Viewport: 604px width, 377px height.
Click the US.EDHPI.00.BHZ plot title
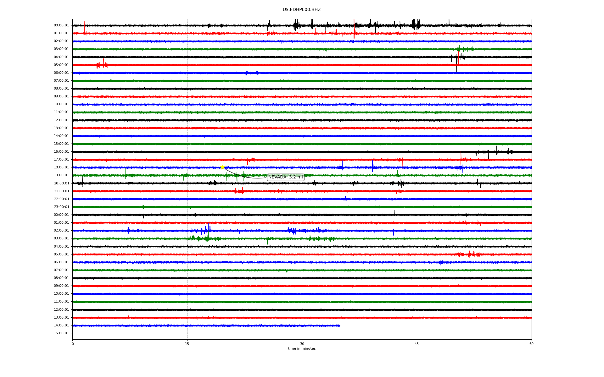pyautogui.click(x=302, y=10)
